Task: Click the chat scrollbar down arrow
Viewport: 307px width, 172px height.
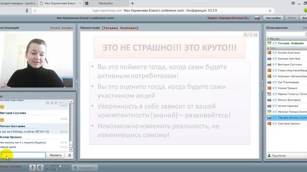Action: click(x=71, y=150)
